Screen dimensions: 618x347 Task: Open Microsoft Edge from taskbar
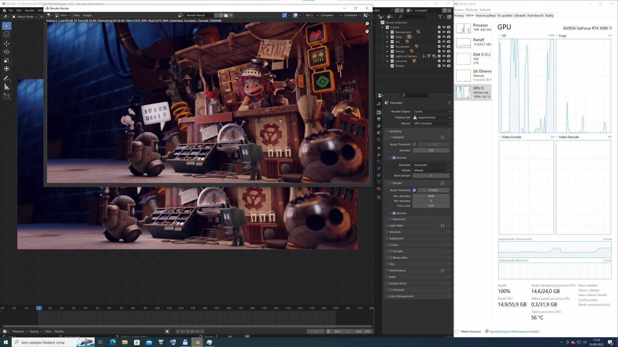(x=113, y=342)
